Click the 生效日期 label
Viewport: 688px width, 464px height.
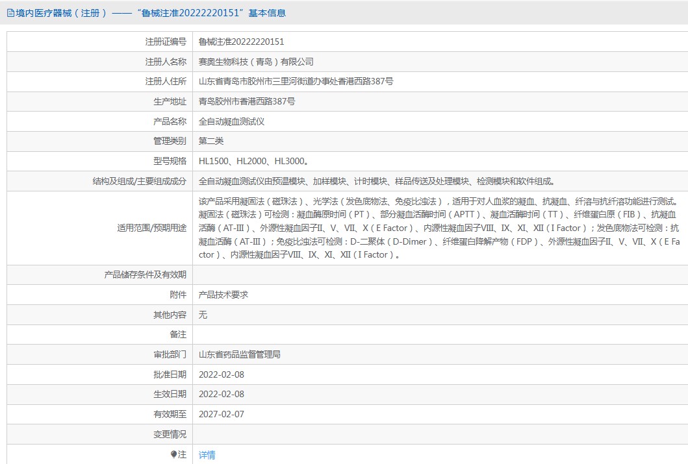(170, 395)
